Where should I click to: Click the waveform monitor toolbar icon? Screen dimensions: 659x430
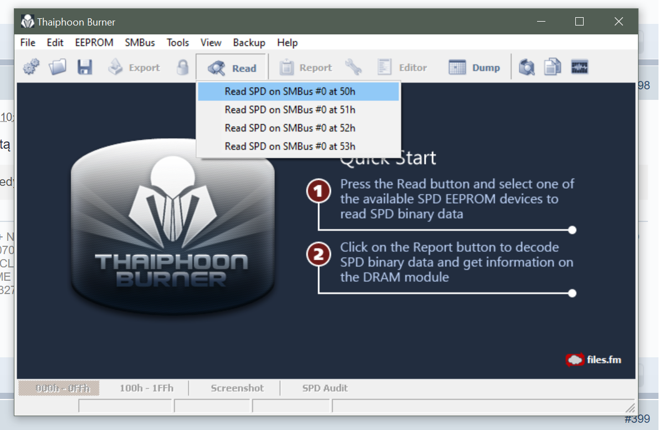click(579, 68)
